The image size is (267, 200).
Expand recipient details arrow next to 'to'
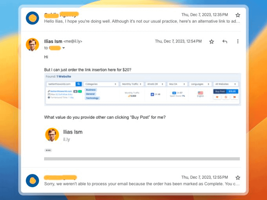(x=64, y=48)
